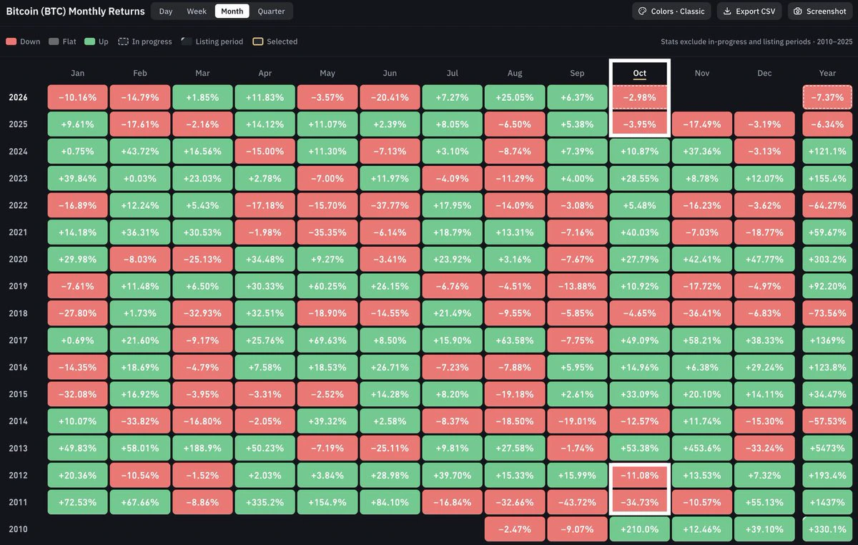Select the Apr column header
858x545 pixels.
[x=265, y=73]
